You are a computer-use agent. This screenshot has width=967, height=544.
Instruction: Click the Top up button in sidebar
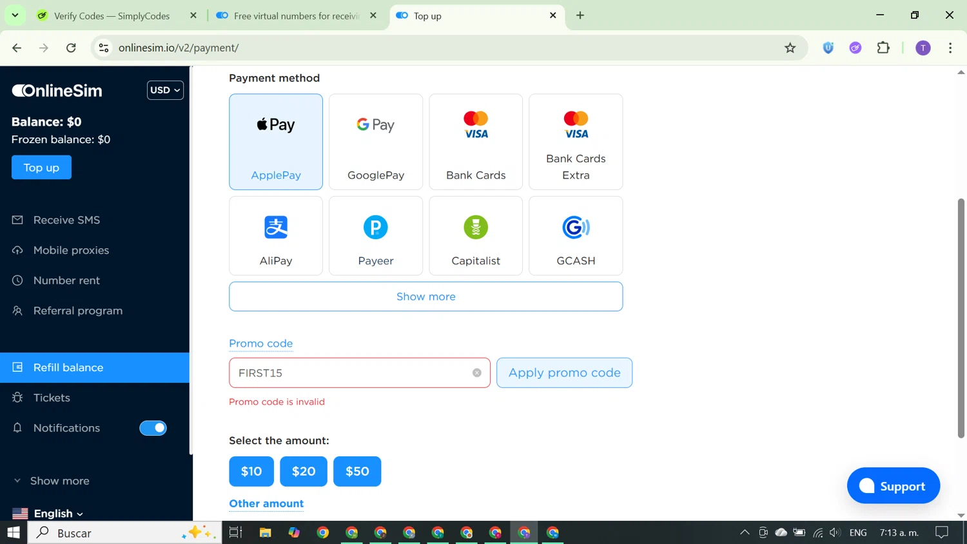pyautogui.click(x=41, y=168)
